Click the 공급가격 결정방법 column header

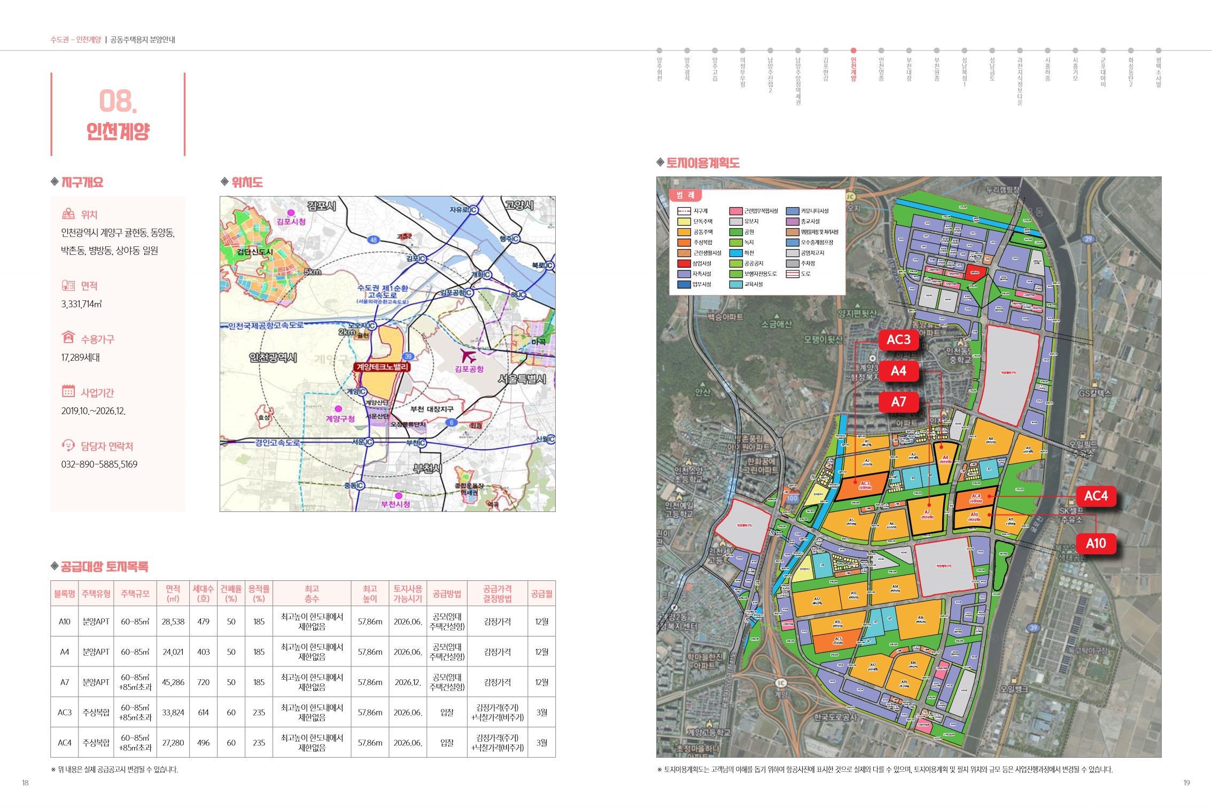click(497, 594)
